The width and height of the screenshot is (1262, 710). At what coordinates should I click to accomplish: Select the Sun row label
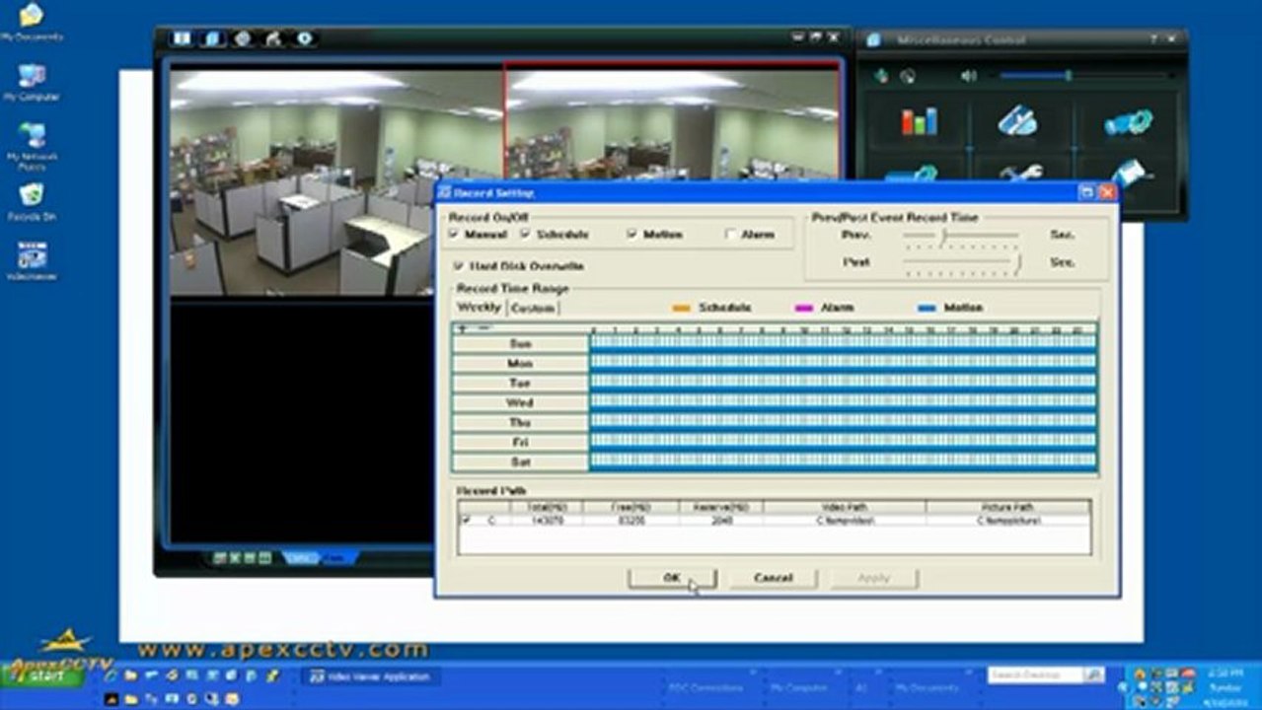521,343
